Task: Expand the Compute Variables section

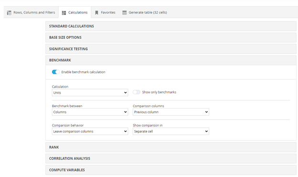Action: 170,170
